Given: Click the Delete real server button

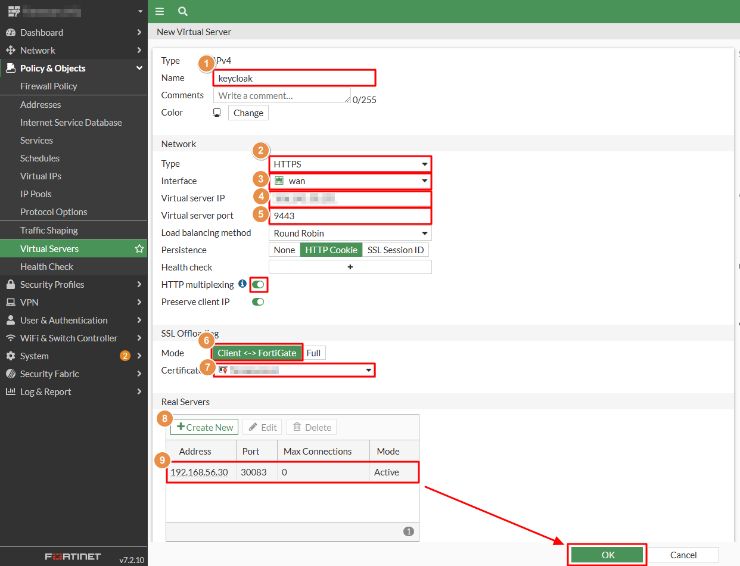Looking at the screenshot, I should tap(312, 427).
